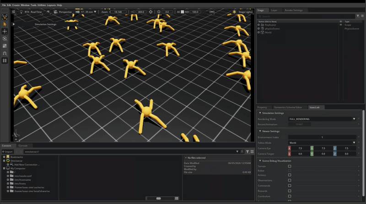
Task: Enable the Curriculum debug checkbox
Action: point(290,196)
